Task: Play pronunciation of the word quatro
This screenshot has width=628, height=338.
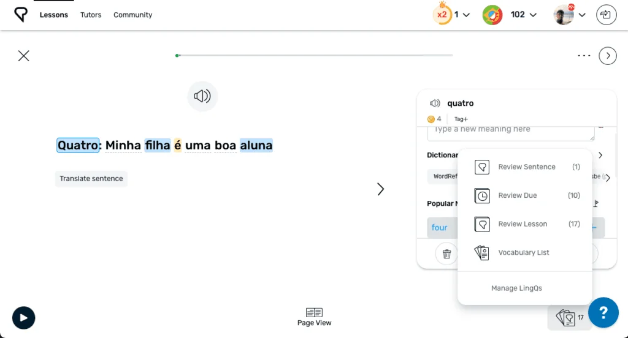Action: [435, 103]
